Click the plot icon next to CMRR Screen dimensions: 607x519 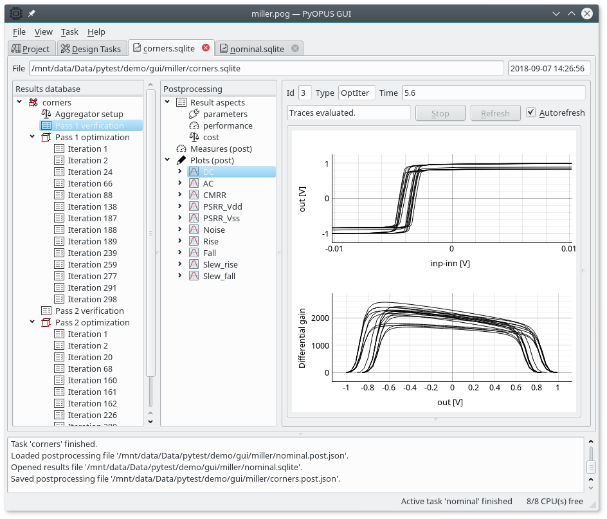tap(194, 195)
